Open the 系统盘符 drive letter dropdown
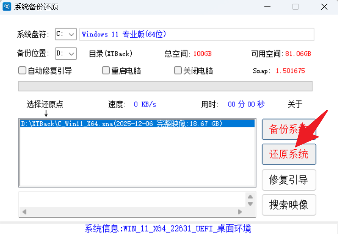This screenshot has height=234, width=338. point(65,34)
